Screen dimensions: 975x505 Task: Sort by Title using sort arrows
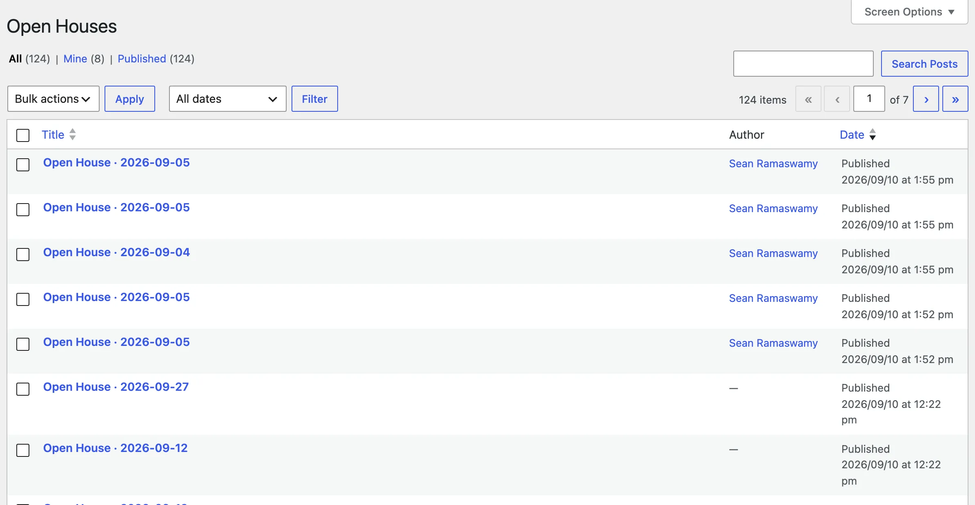pyautogui.click(x=72, y=134)
